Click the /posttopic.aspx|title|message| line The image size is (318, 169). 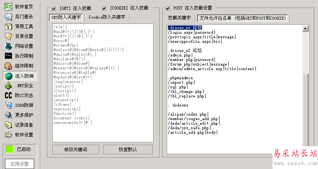coord(202,37)
